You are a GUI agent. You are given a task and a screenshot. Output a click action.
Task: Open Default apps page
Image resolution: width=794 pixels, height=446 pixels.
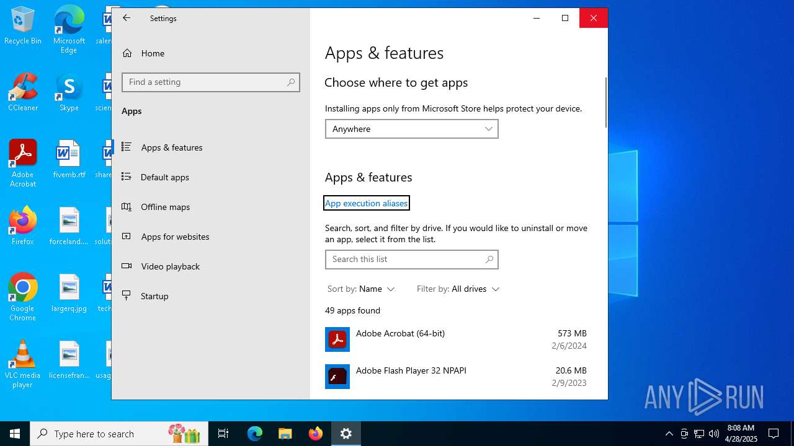[x=211, y=177]
